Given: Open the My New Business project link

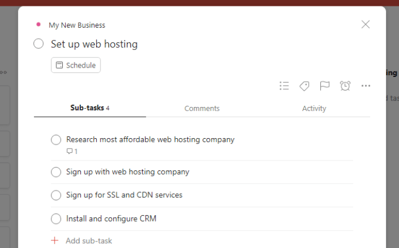Looking at the screenshot, I should (x=77, y=25).
